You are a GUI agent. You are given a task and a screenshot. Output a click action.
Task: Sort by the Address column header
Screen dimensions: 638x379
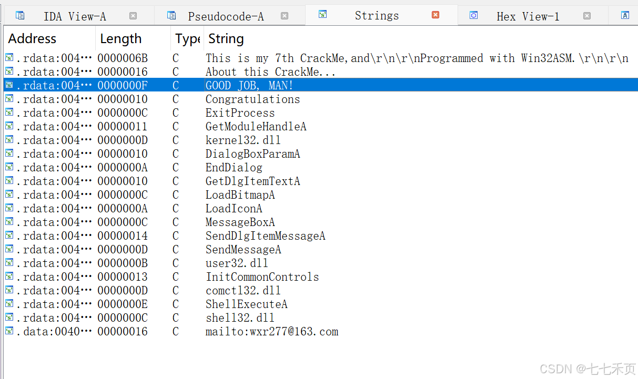coord(32,39)
